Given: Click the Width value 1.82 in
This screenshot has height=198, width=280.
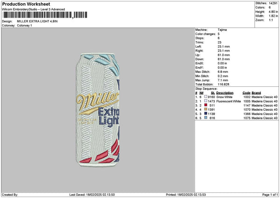Looking at the screenshot, I should point(273,16).
